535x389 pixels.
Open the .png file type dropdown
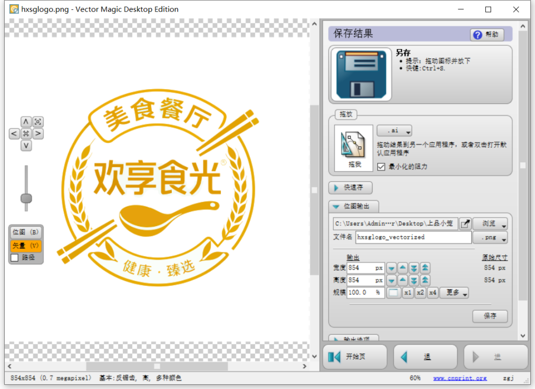490,238
